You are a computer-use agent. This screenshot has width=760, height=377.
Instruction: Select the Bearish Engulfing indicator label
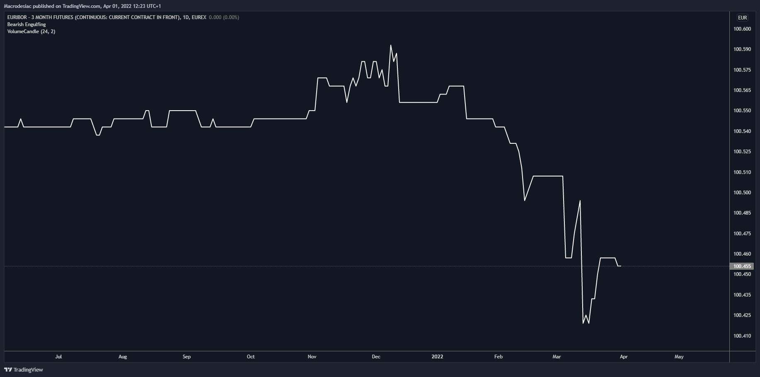click(27, 24)
